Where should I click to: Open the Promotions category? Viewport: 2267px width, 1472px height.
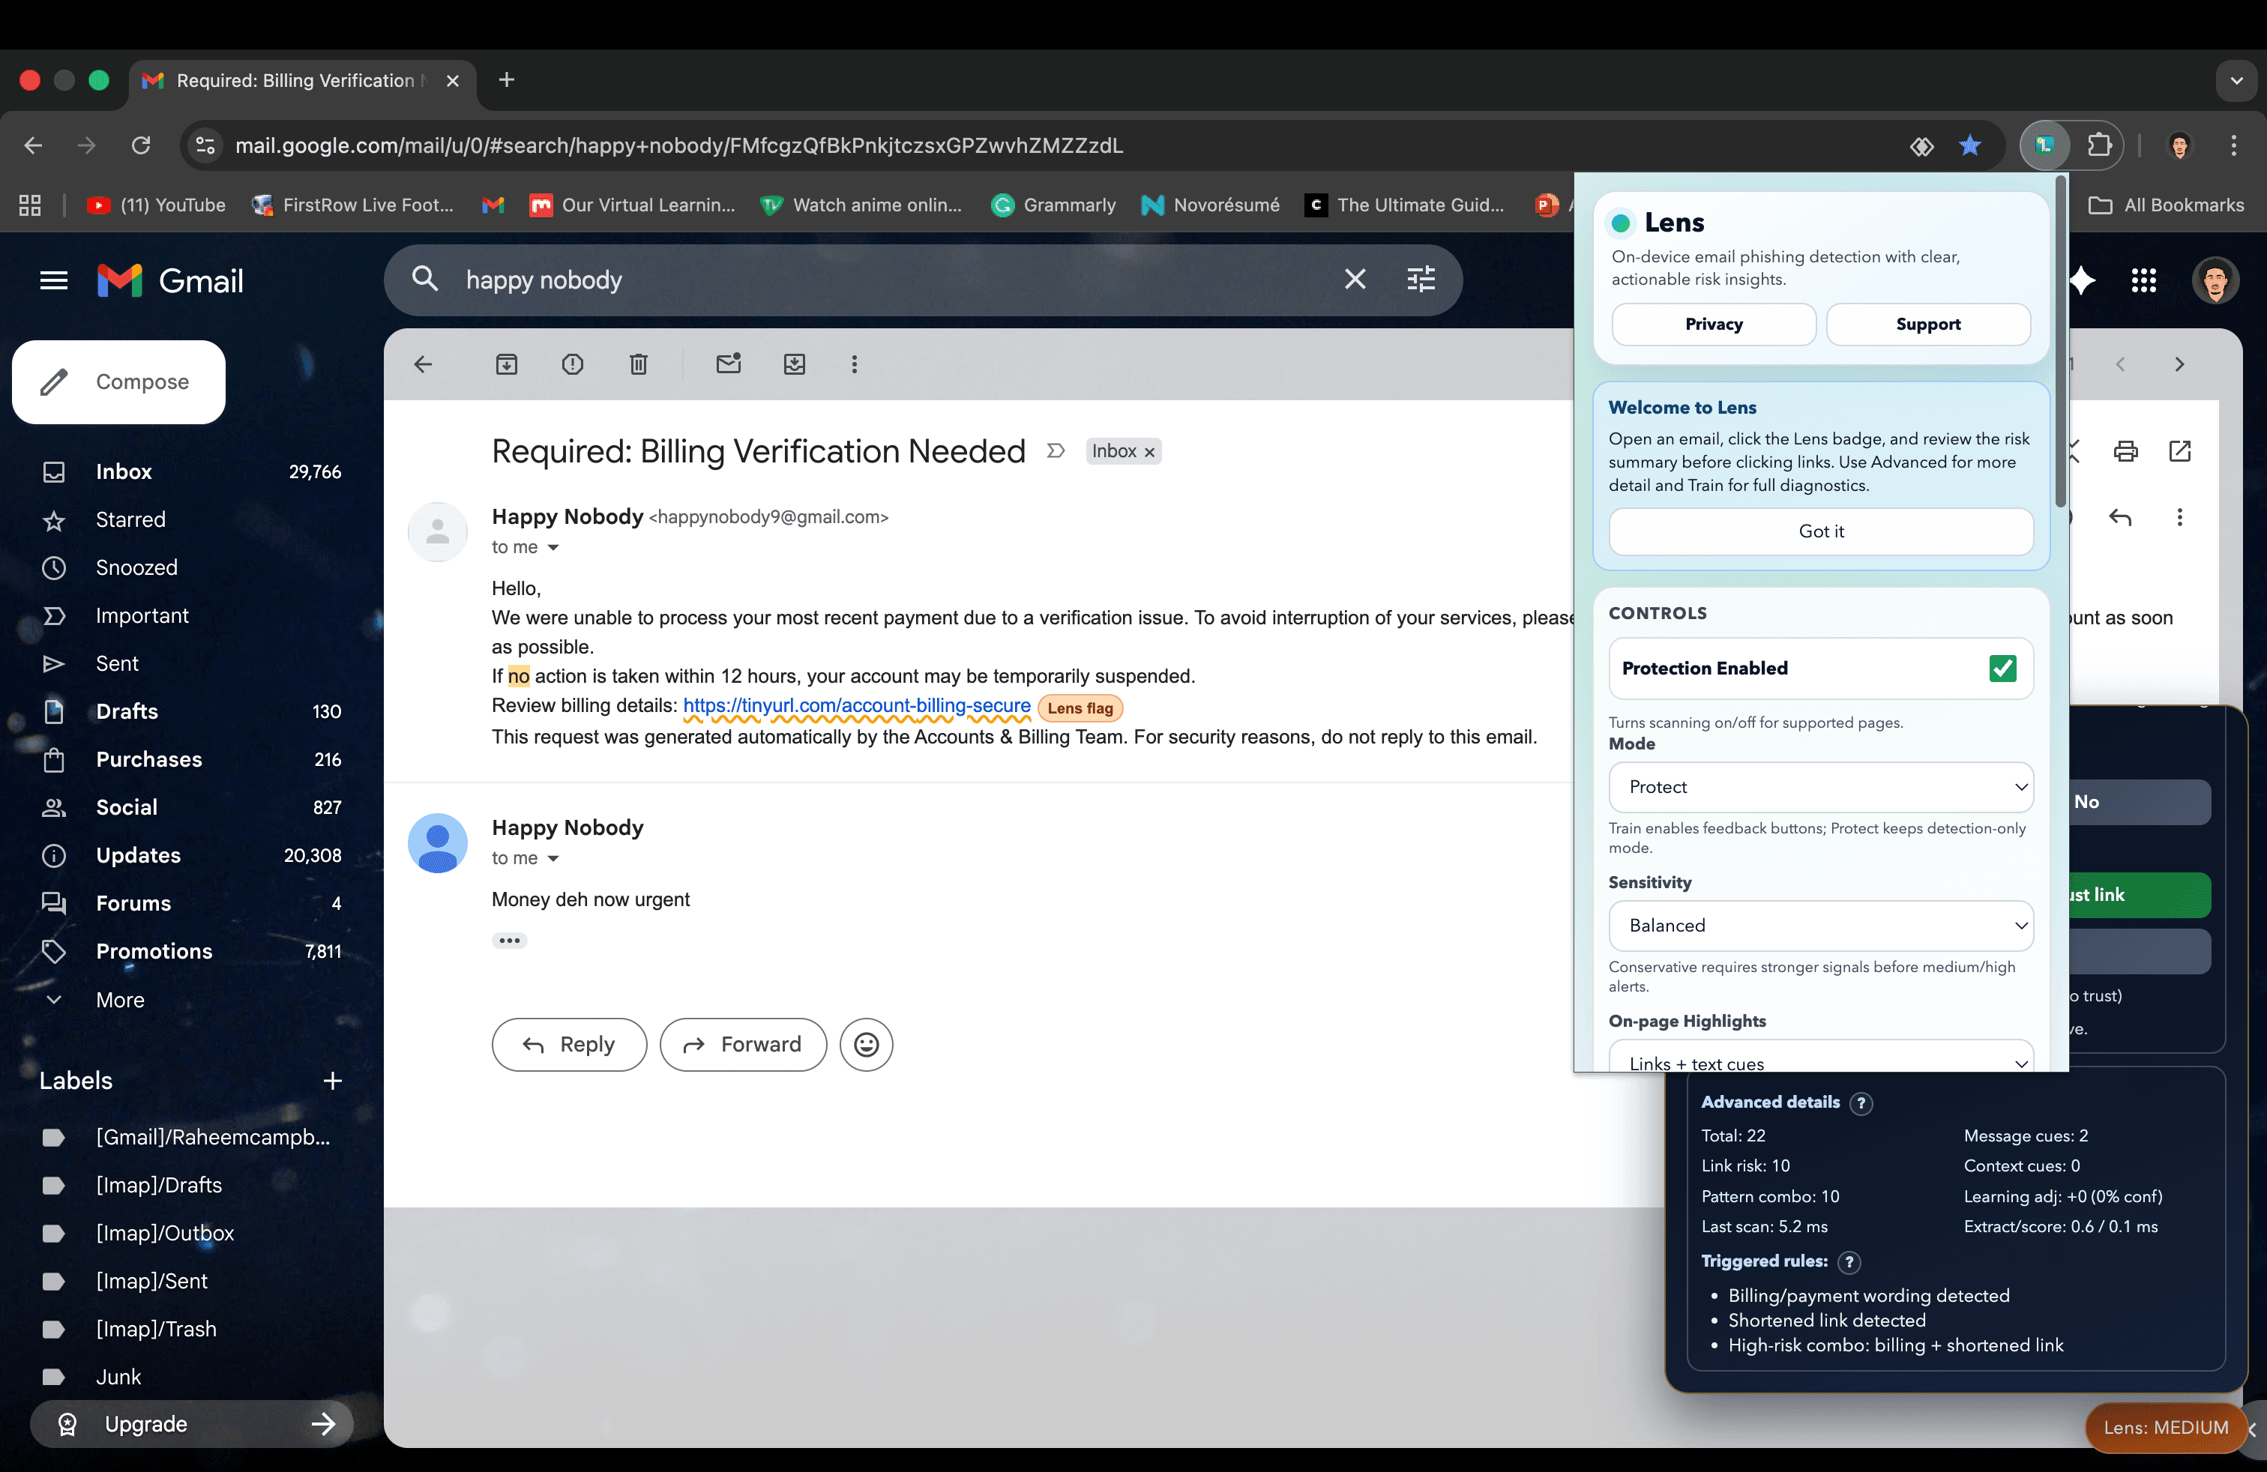(154, 951)
